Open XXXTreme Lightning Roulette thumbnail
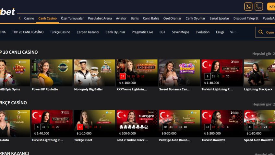 [x=137, y=73]
